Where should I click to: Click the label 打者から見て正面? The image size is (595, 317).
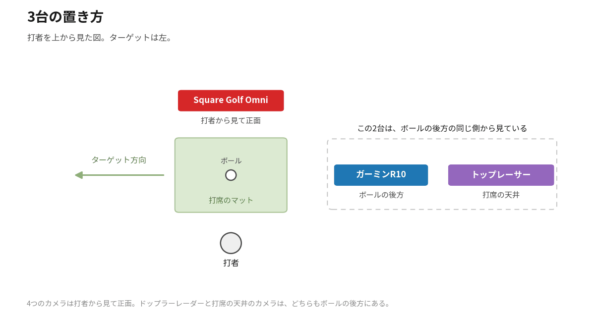coord(231,120)
